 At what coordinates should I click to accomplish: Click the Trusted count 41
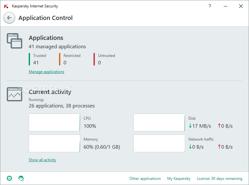pyautogui.click(x=36, y=62)
